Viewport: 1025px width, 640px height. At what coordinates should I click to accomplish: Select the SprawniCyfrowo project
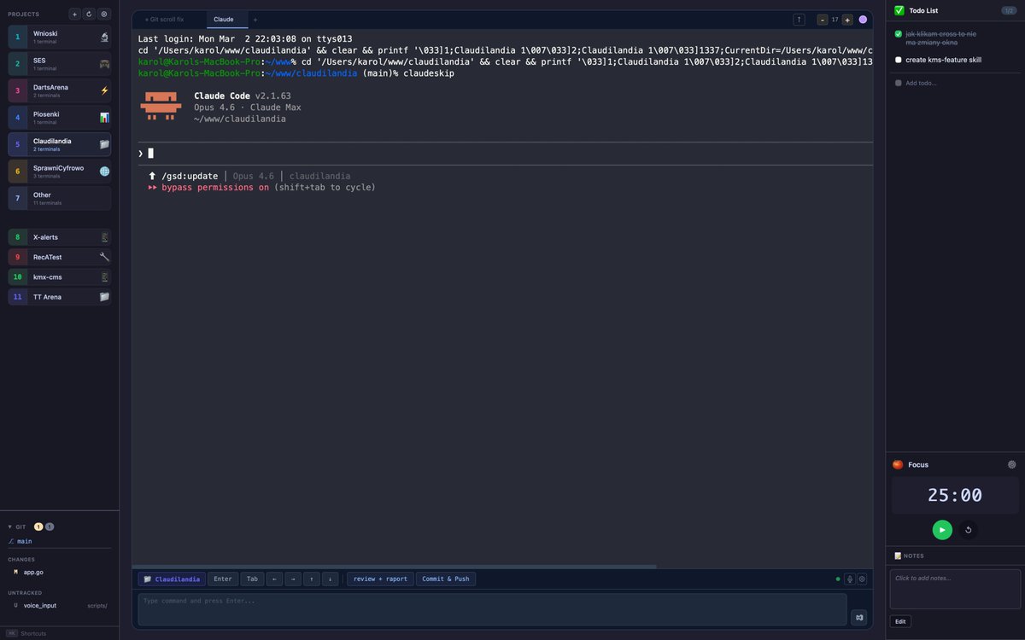[60, 172]
